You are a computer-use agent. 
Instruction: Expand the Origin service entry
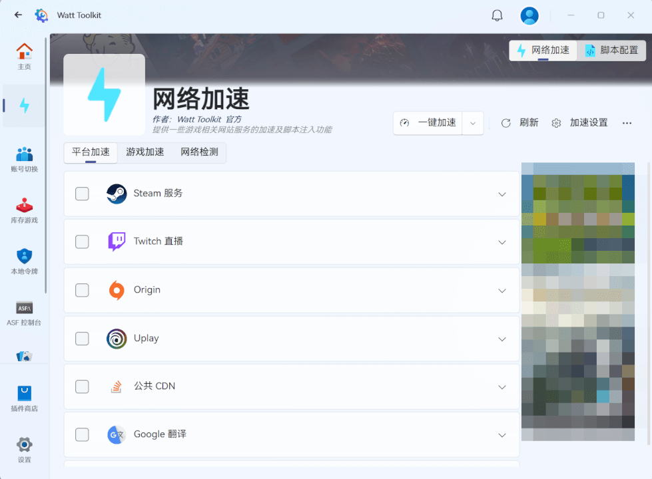[502, 291]
